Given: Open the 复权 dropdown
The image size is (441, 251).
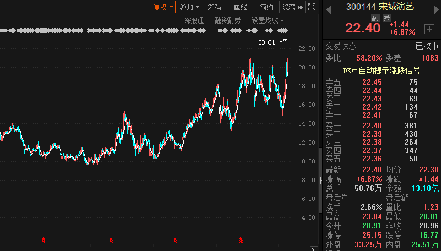Looking at the screenshot, I should 163,7.
